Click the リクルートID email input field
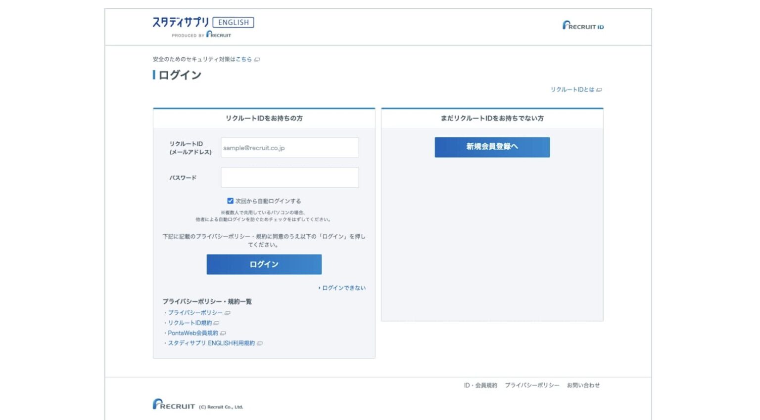The width and height of the screenshot is (760, 420). [x=289, y=148]
